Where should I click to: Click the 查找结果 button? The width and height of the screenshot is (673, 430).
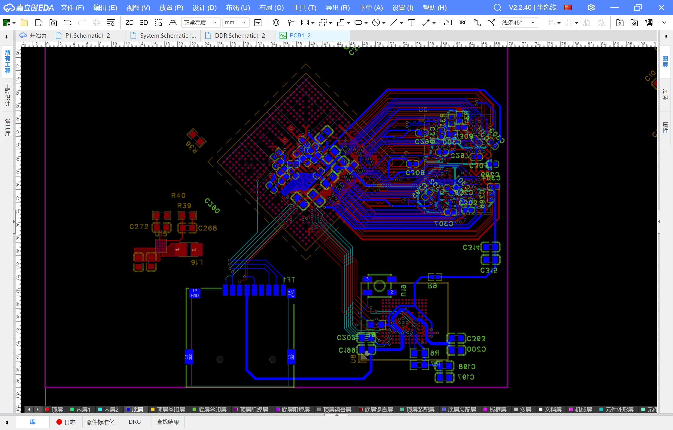(168, 422)
